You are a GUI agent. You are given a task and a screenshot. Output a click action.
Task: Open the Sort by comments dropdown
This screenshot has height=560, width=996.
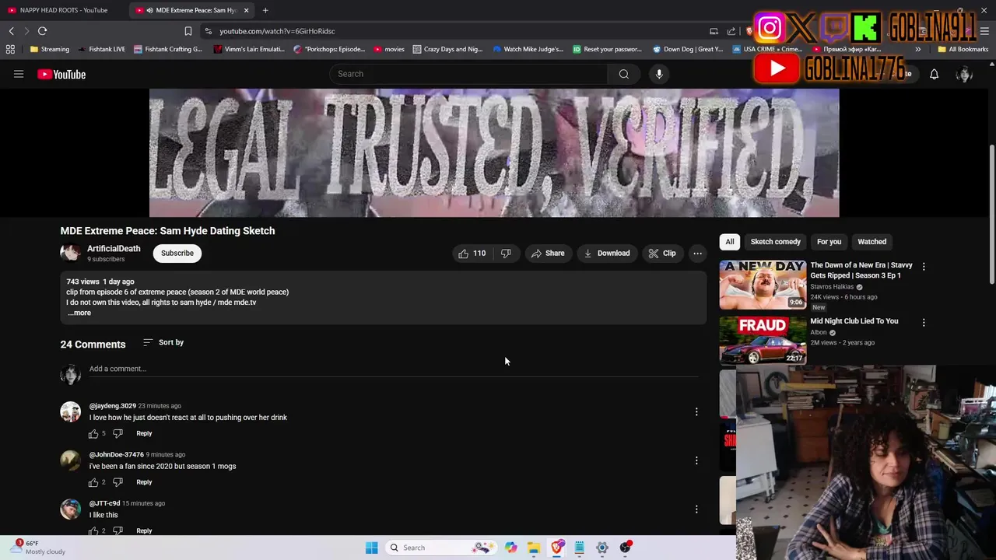tap(163, 342)
